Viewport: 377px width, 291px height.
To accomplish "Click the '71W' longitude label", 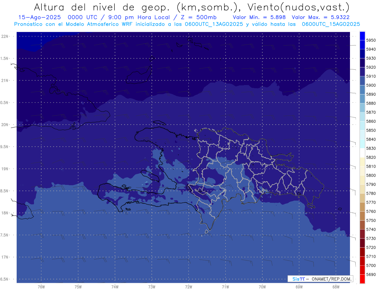I will click(x=225, y=287).
